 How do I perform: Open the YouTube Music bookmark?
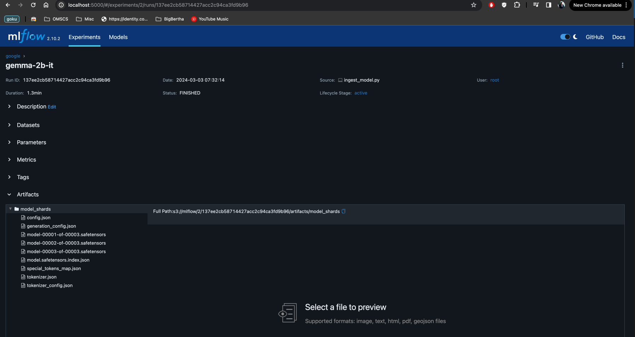[210, 19]
